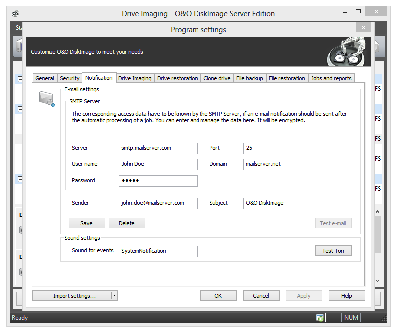
Task: Switch to Jobs and reports tab
Action: 331,78
